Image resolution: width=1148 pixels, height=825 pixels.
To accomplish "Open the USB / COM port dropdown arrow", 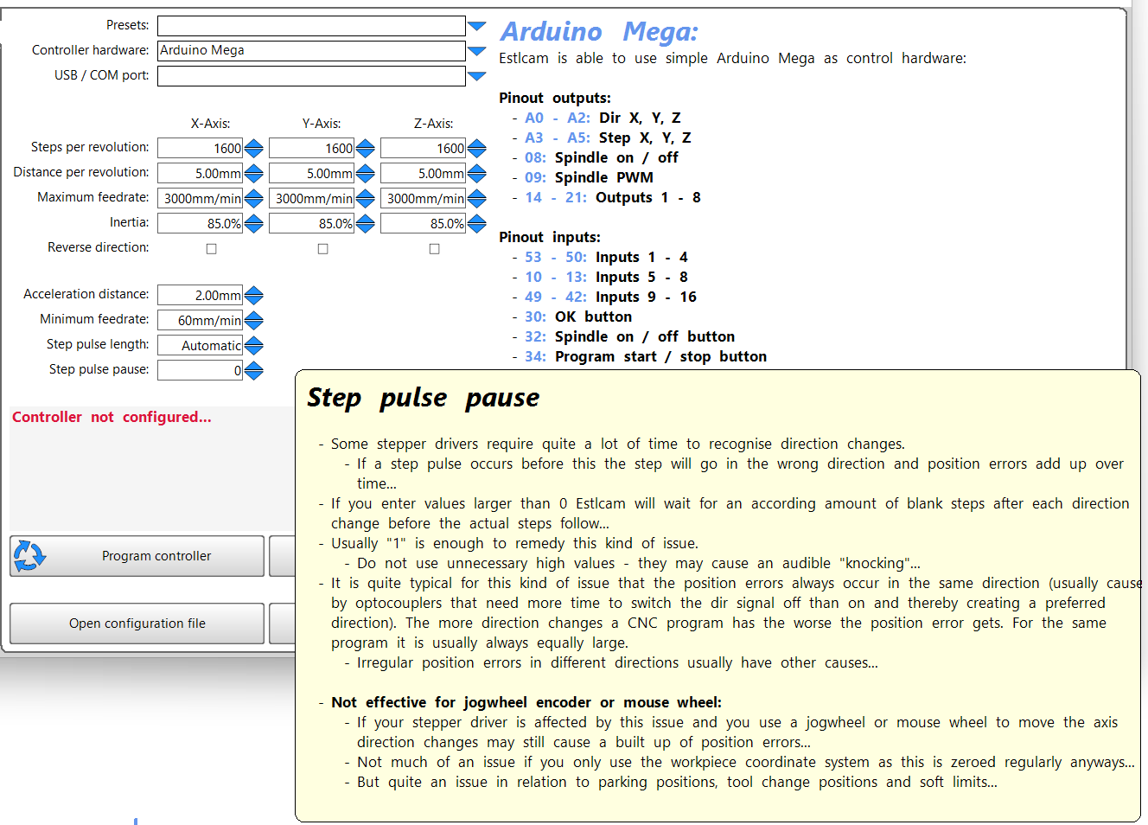I will coord(476,76).
